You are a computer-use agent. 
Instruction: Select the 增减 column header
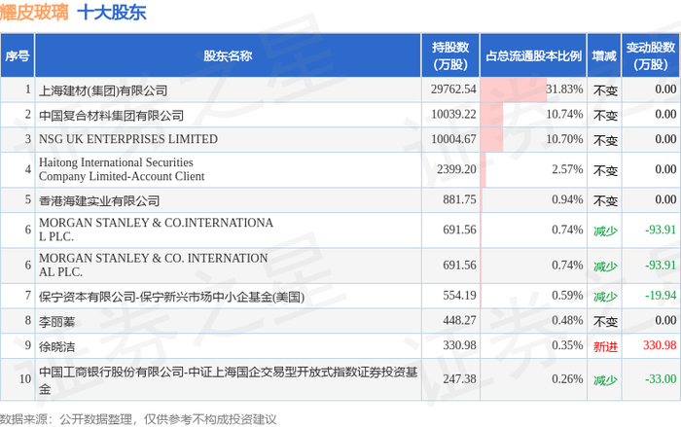(603, 56)
